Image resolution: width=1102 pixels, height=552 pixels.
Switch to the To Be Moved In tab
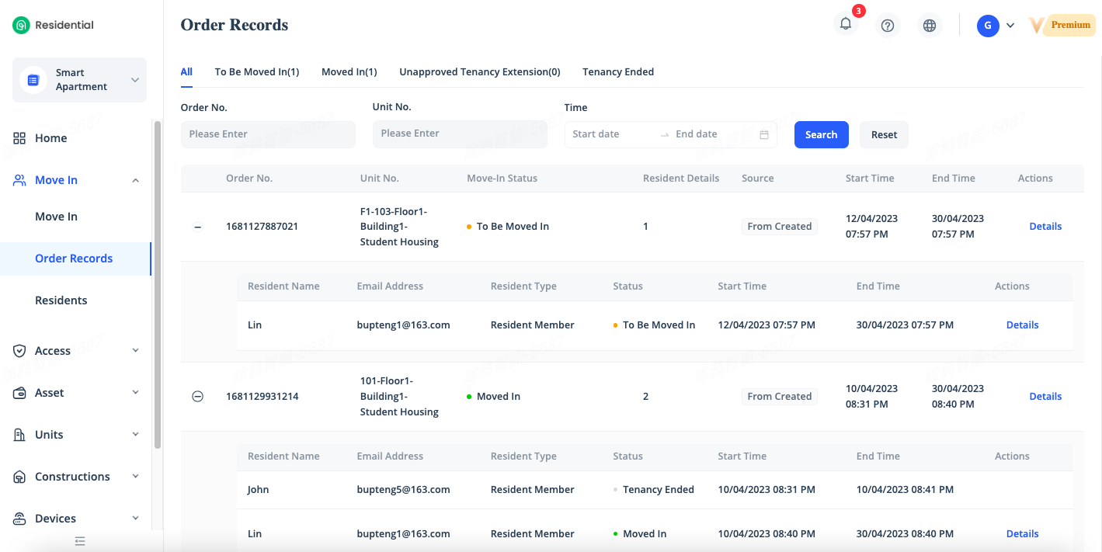[256, 71]
